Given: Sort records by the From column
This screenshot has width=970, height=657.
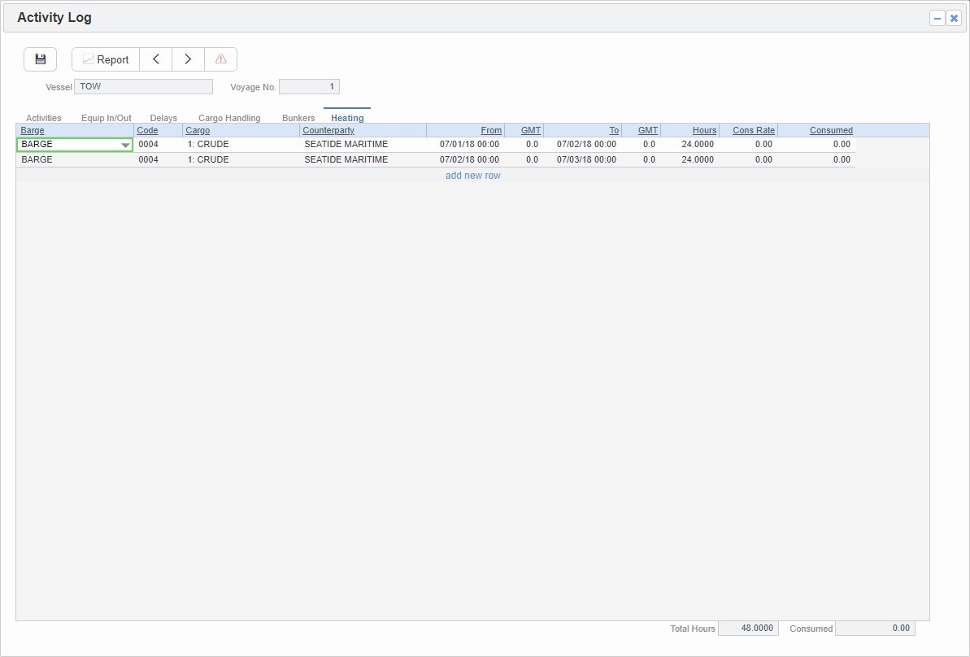Looking at the screenshot, I should [491, 130].
